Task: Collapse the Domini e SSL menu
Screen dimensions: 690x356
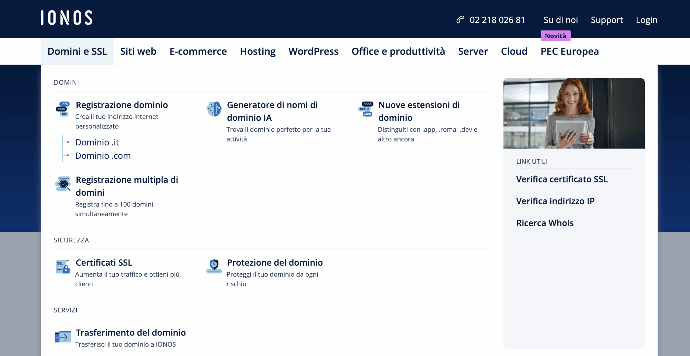Action: pos(77,51)
